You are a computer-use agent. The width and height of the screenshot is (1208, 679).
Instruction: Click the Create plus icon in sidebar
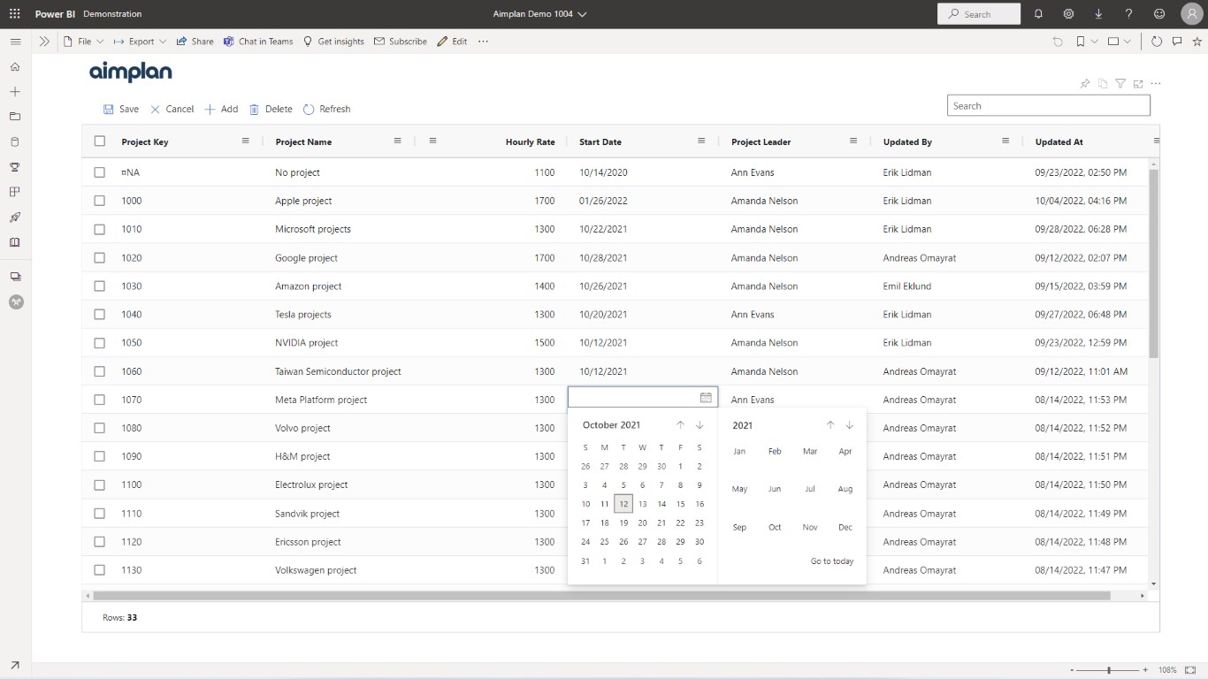(x=15, y=91)
